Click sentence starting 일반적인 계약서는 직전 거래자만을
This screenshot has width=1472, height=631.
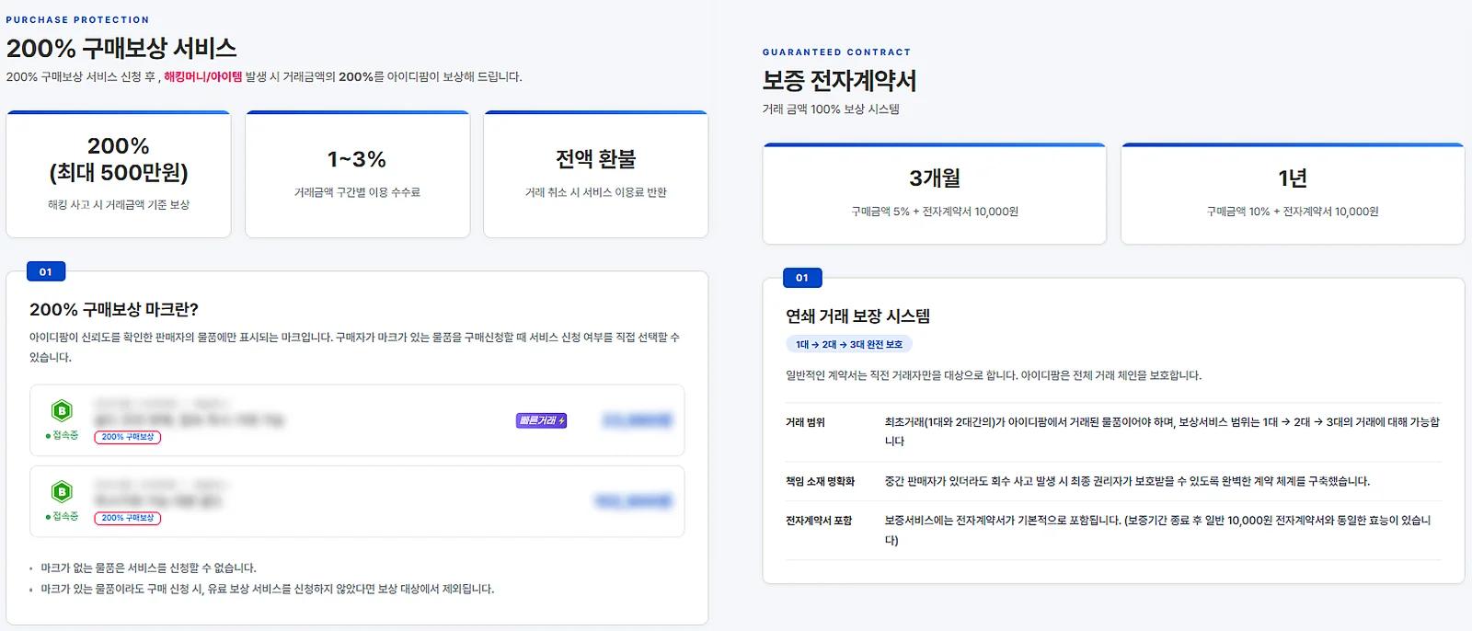pos(994,375)
